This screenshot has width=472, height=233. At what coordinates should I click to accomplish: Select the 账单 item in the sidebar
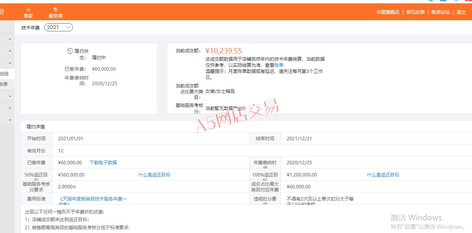(4, 84)
